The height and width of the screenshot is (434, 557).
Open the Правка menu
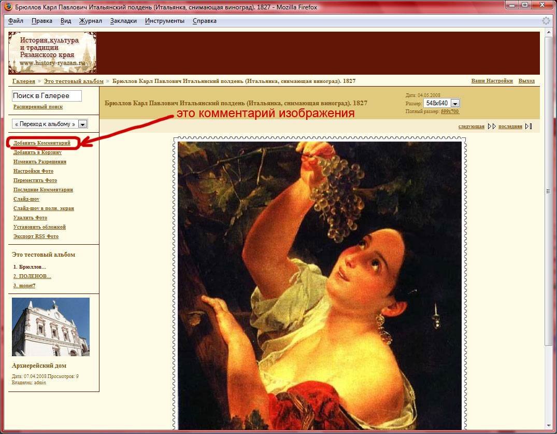42,21
